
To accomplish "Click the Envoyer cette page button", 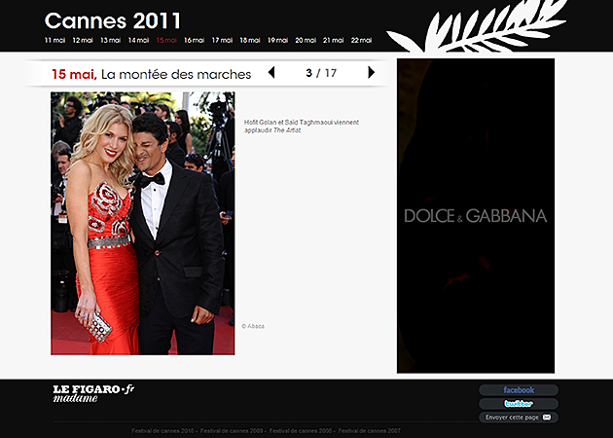I will coord(519,417).
